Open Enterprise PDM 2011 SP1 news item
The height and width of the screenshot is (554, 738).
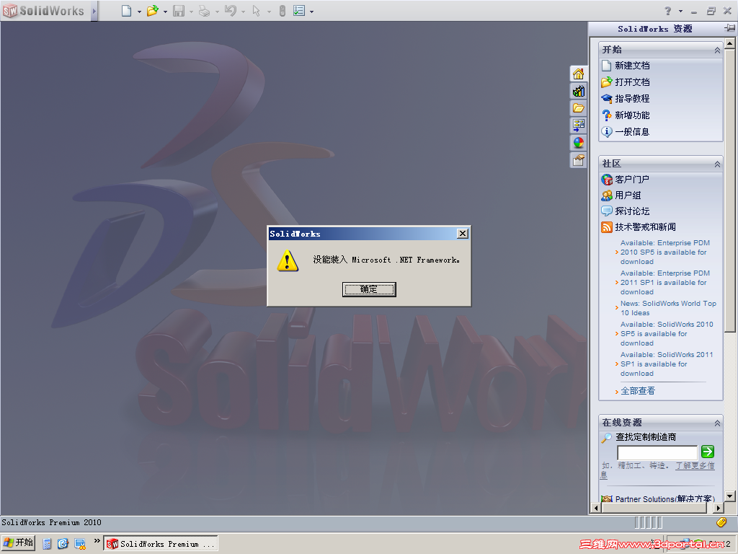point(665,282)
